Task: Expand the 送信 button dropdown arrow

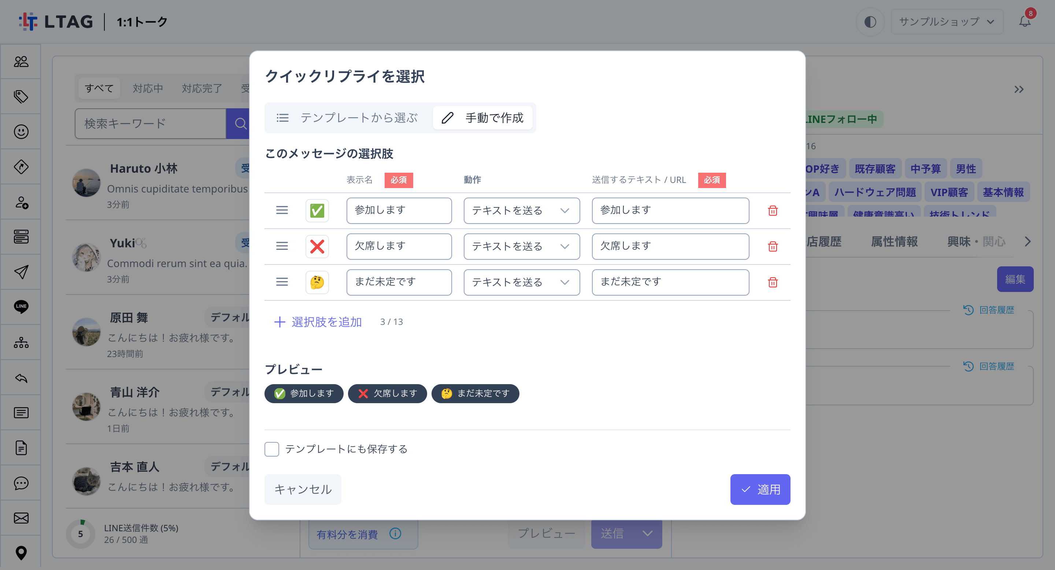Action: point(648,533)
